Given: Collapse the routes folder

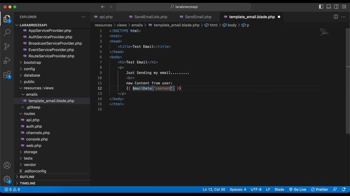Looking at the screenshot, I should [29, 114].
